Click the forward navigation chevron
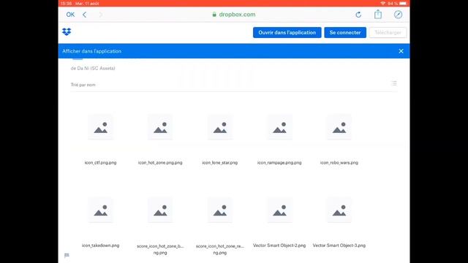This screenshot has height=263, width=468. pyautogui.click(x=101, y=15)
